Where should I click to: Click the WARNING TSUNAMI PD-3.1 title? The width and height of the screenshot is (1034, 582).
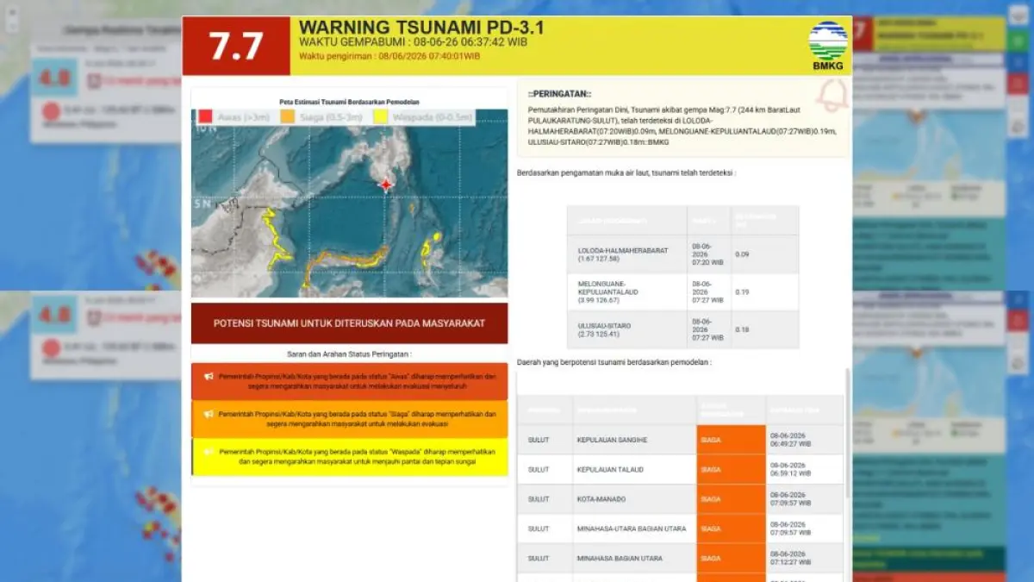(421, 28)
